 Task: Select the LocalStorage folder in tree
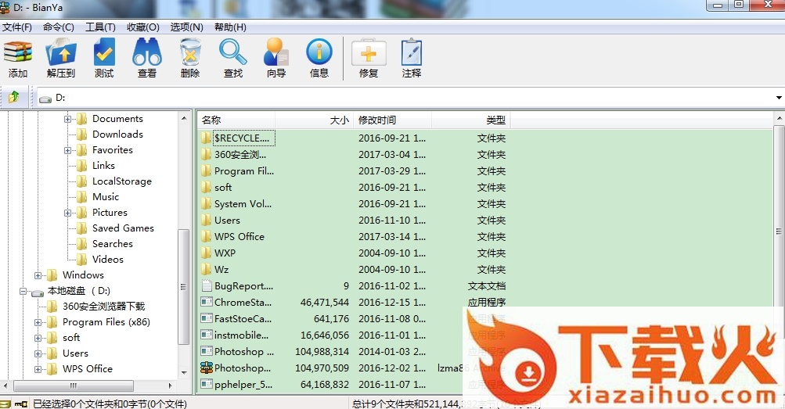pos(121,181)
